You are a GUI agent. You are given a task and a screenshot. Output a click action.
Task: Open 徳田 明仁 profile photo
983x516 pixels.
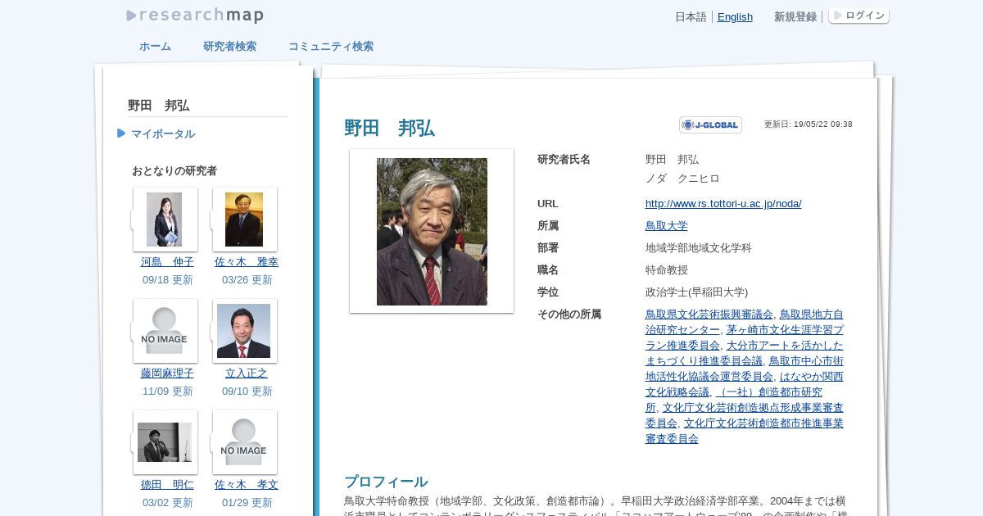pyautogui.click(x=164, y=442)
